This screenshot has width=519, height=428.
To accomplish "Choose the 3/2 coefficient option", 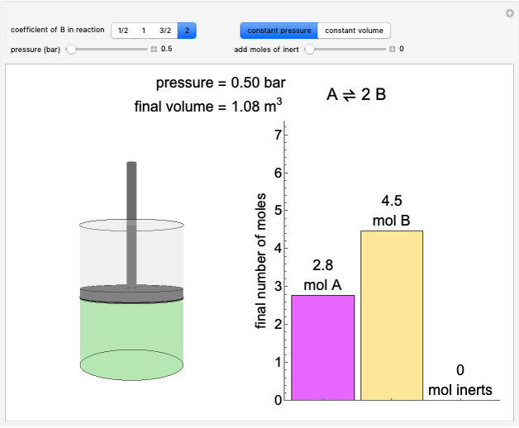I will (165, 31).
